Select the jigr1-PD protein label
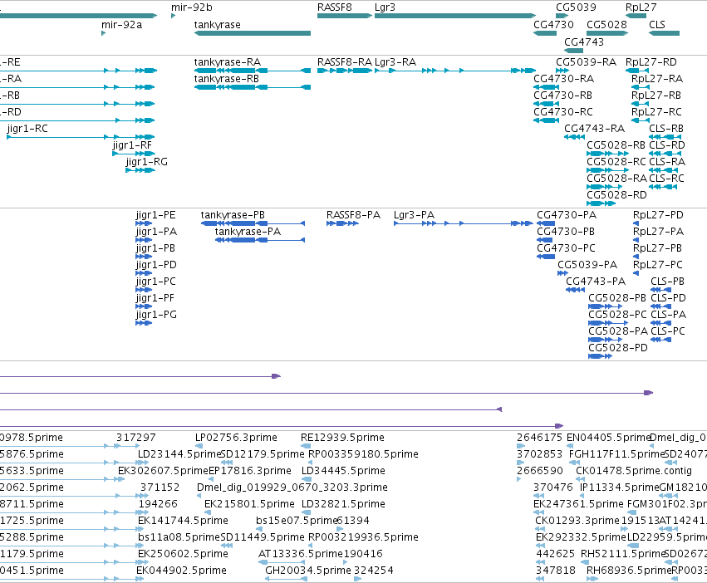Image resolution: width=707 pixels, height=583 pixels. point(156,265)
